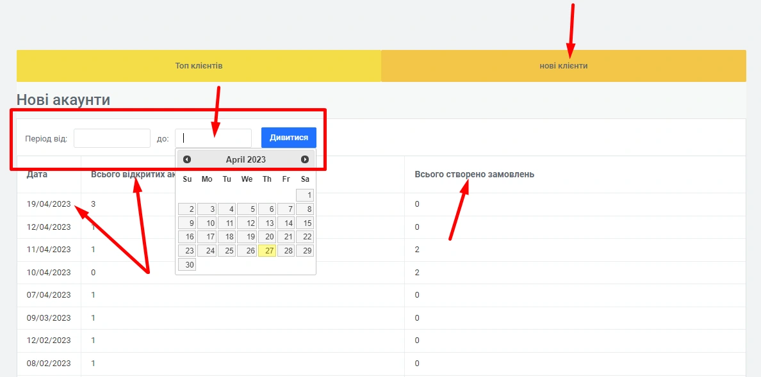Pick April 1 in the datepicker

click(305, 195)
